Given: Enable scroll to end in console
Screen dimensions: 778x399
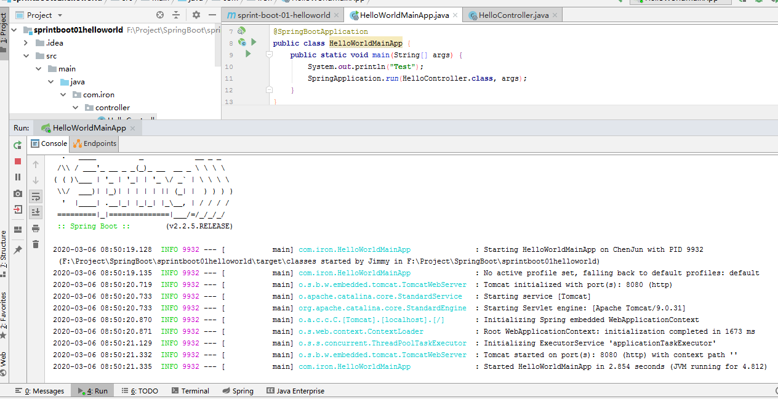Looking at the screenshot, I should (x=35, y=212).
